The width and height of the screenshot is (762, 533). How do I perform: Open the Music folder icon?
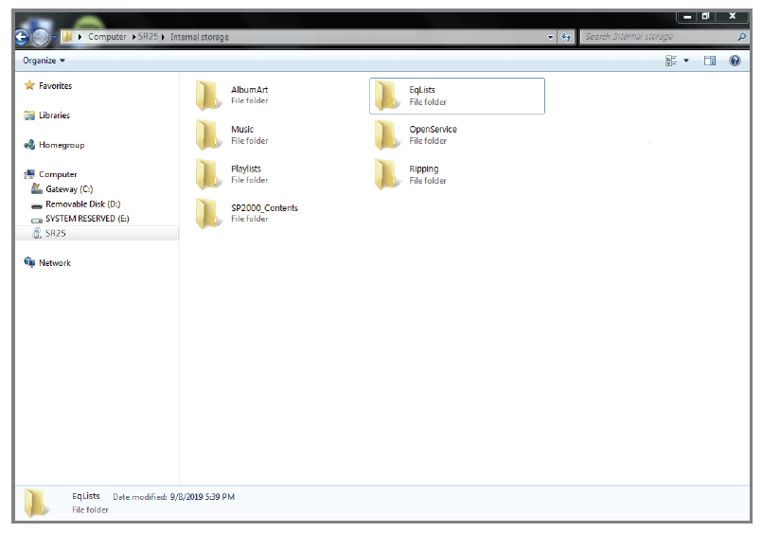(x=207, y=135)
